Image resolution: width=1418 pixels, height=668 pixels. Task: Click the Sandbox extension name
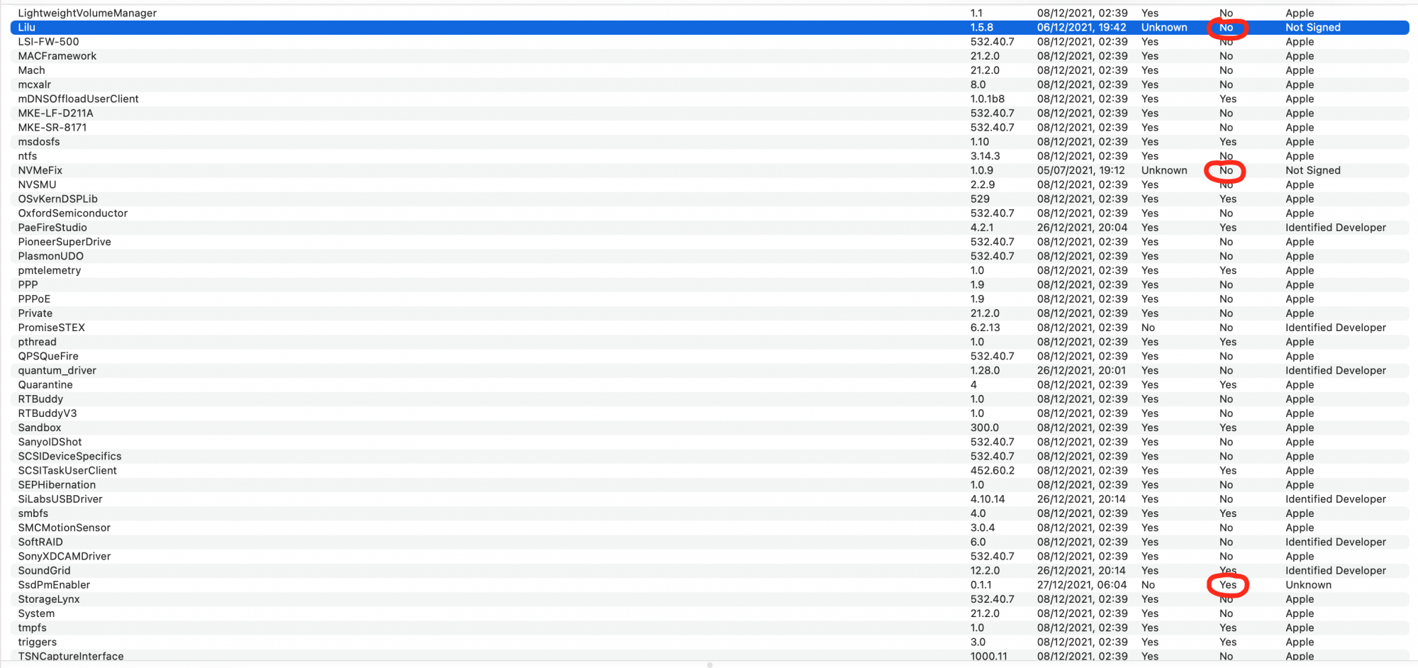pos(40,428)
